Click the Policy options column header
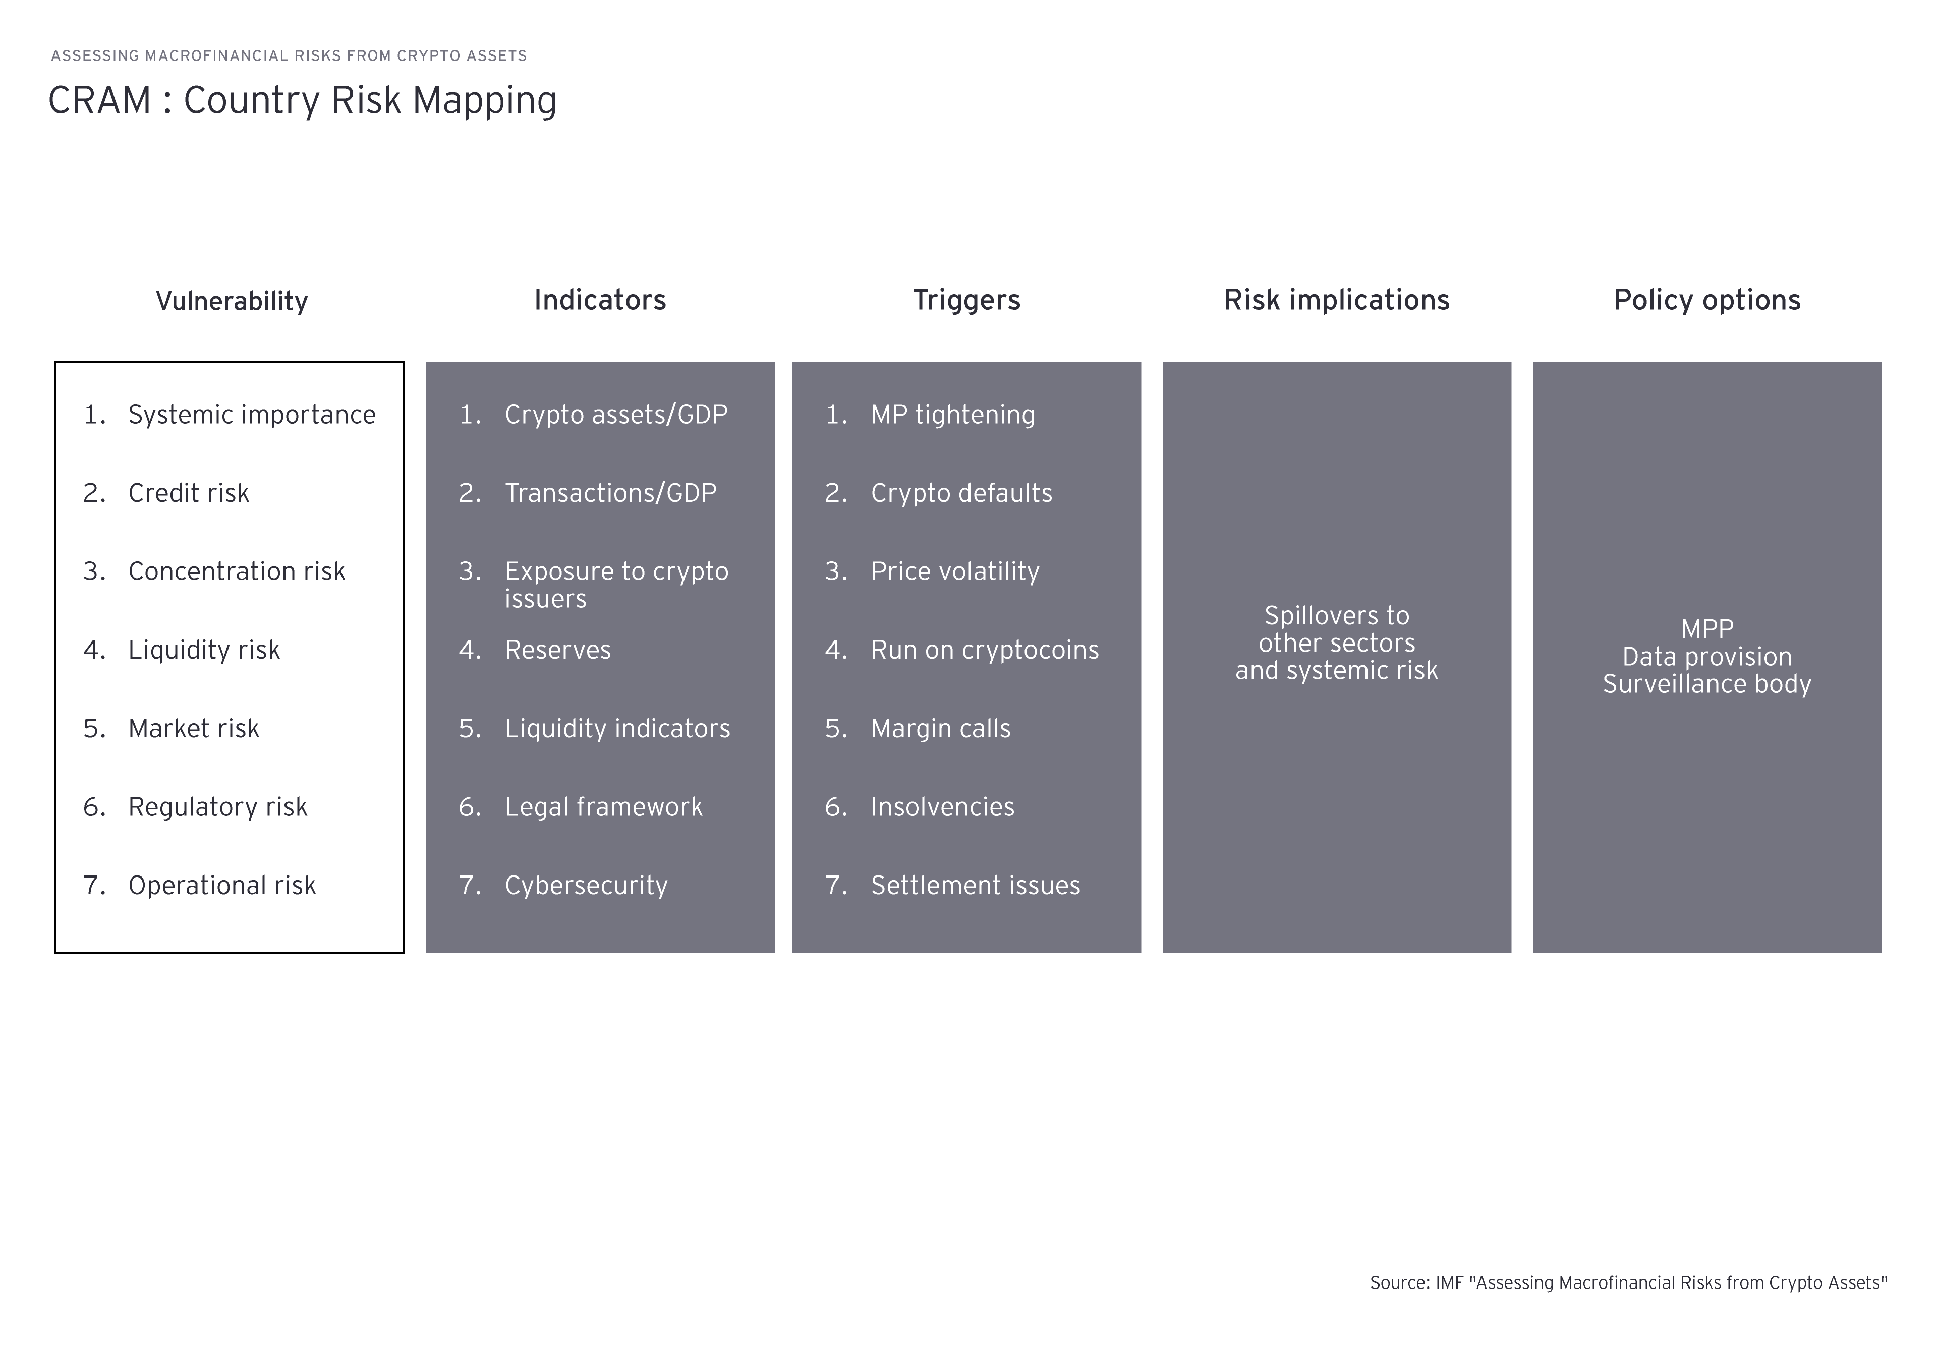The height and width of the screenshot is (1345, 1937). pyautogui.click(x=1706, y=300)
